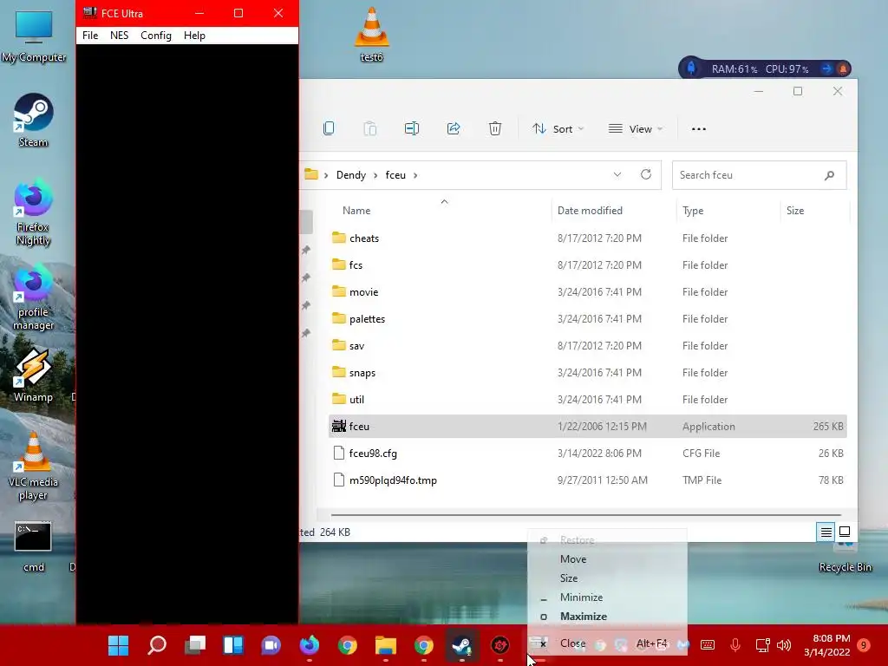Click Dendy in the address breadcrumb

coord(351,175)
